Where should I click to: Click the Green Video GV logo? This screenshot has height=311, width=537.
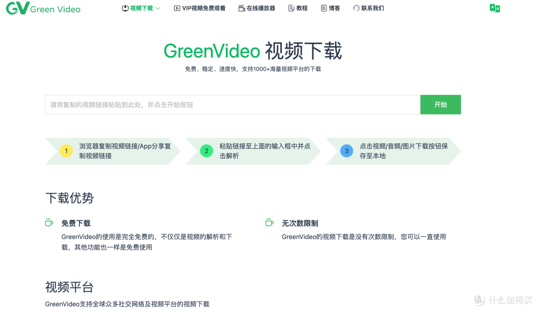coord(43,8)
